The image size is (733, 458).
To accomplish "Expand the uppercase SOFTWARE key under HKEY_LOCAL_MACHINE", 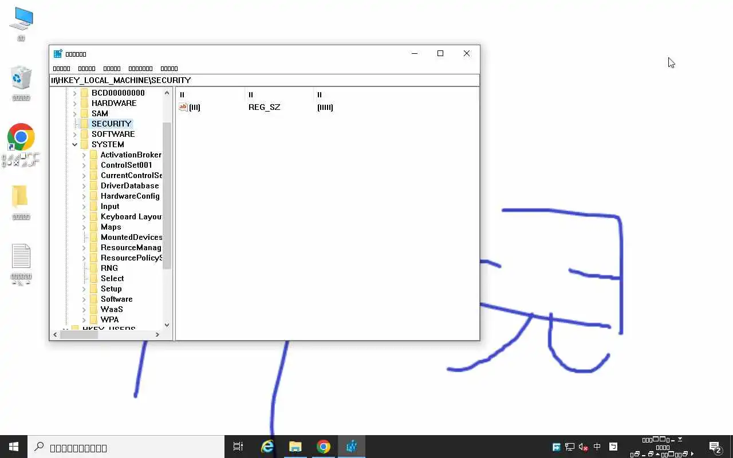I will click(74, 134).
